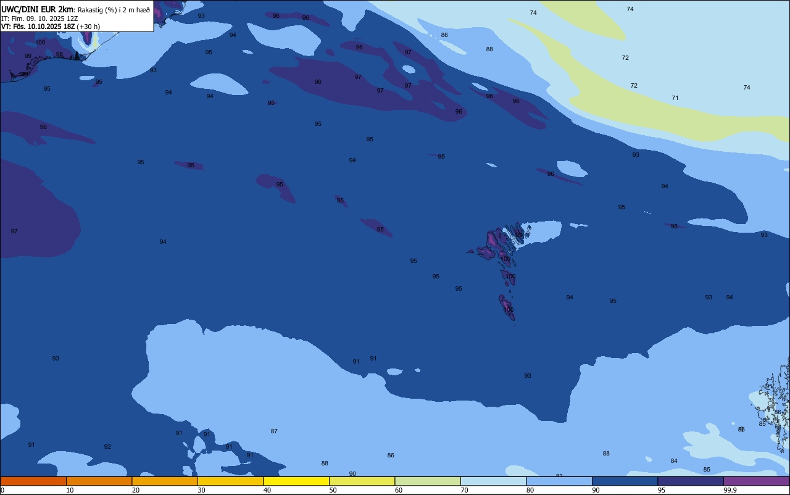Pick the 20–30 amber legend swatch

[x=165, y=481]
